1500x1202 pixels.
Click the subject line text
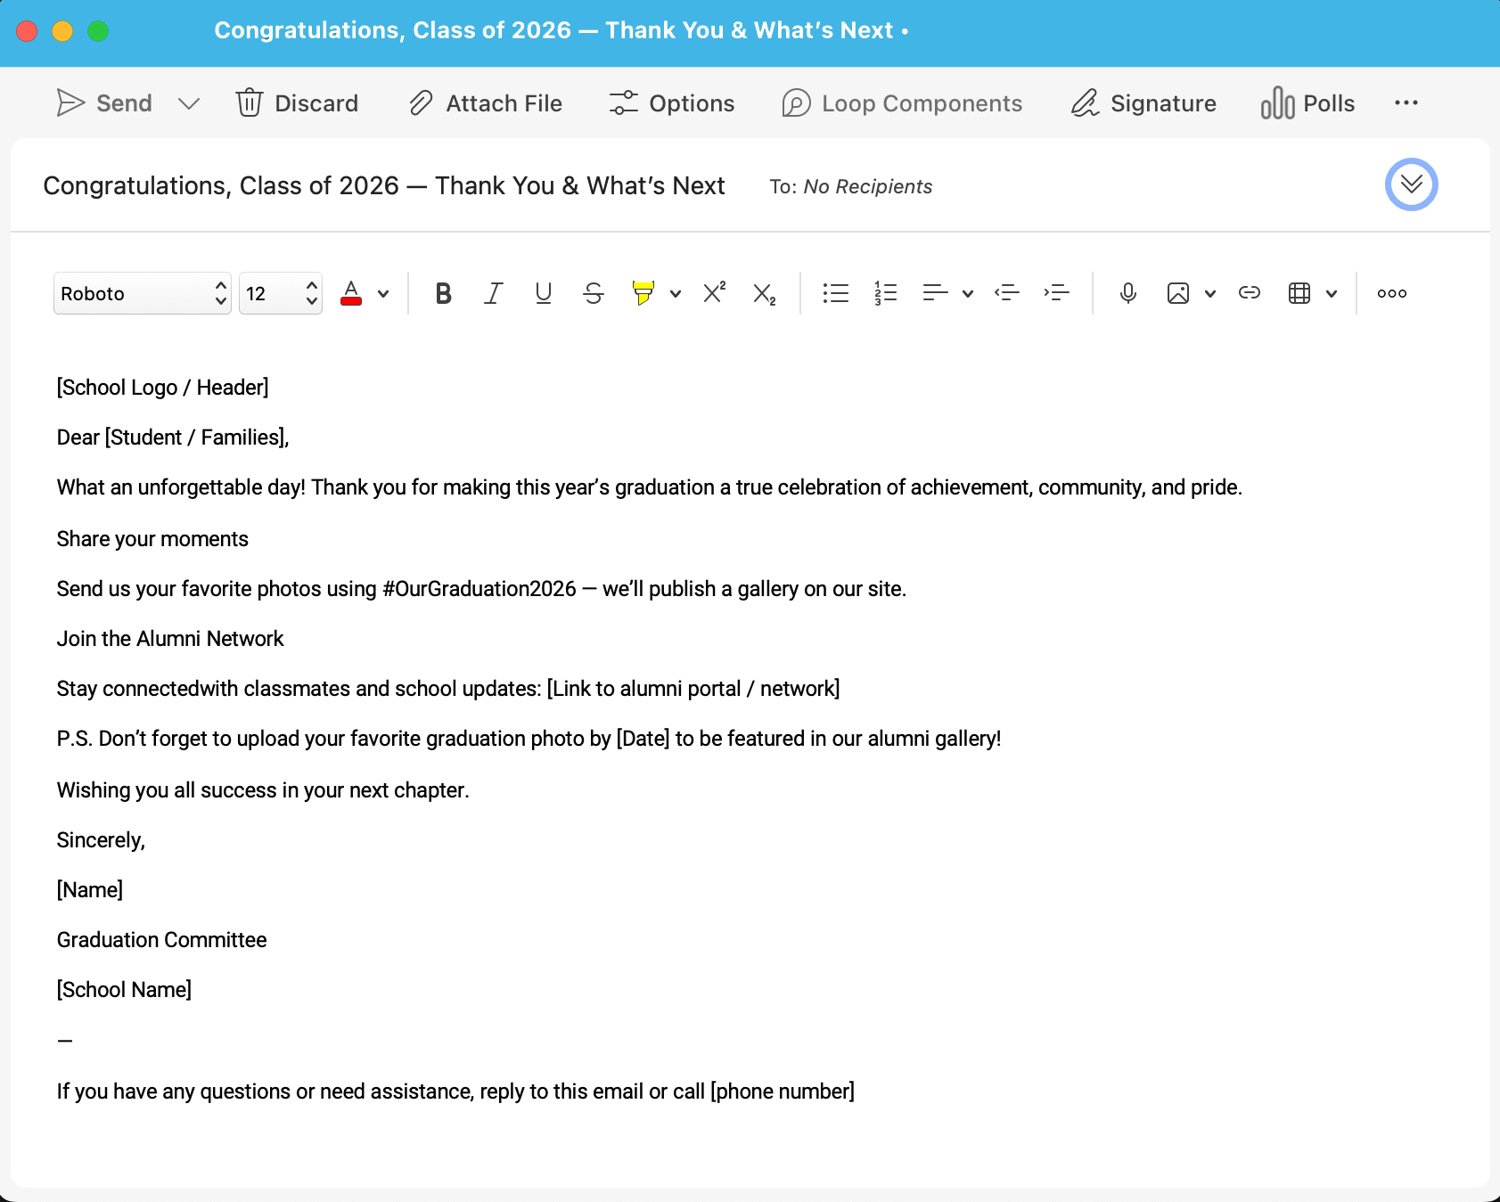click(384, 185)
